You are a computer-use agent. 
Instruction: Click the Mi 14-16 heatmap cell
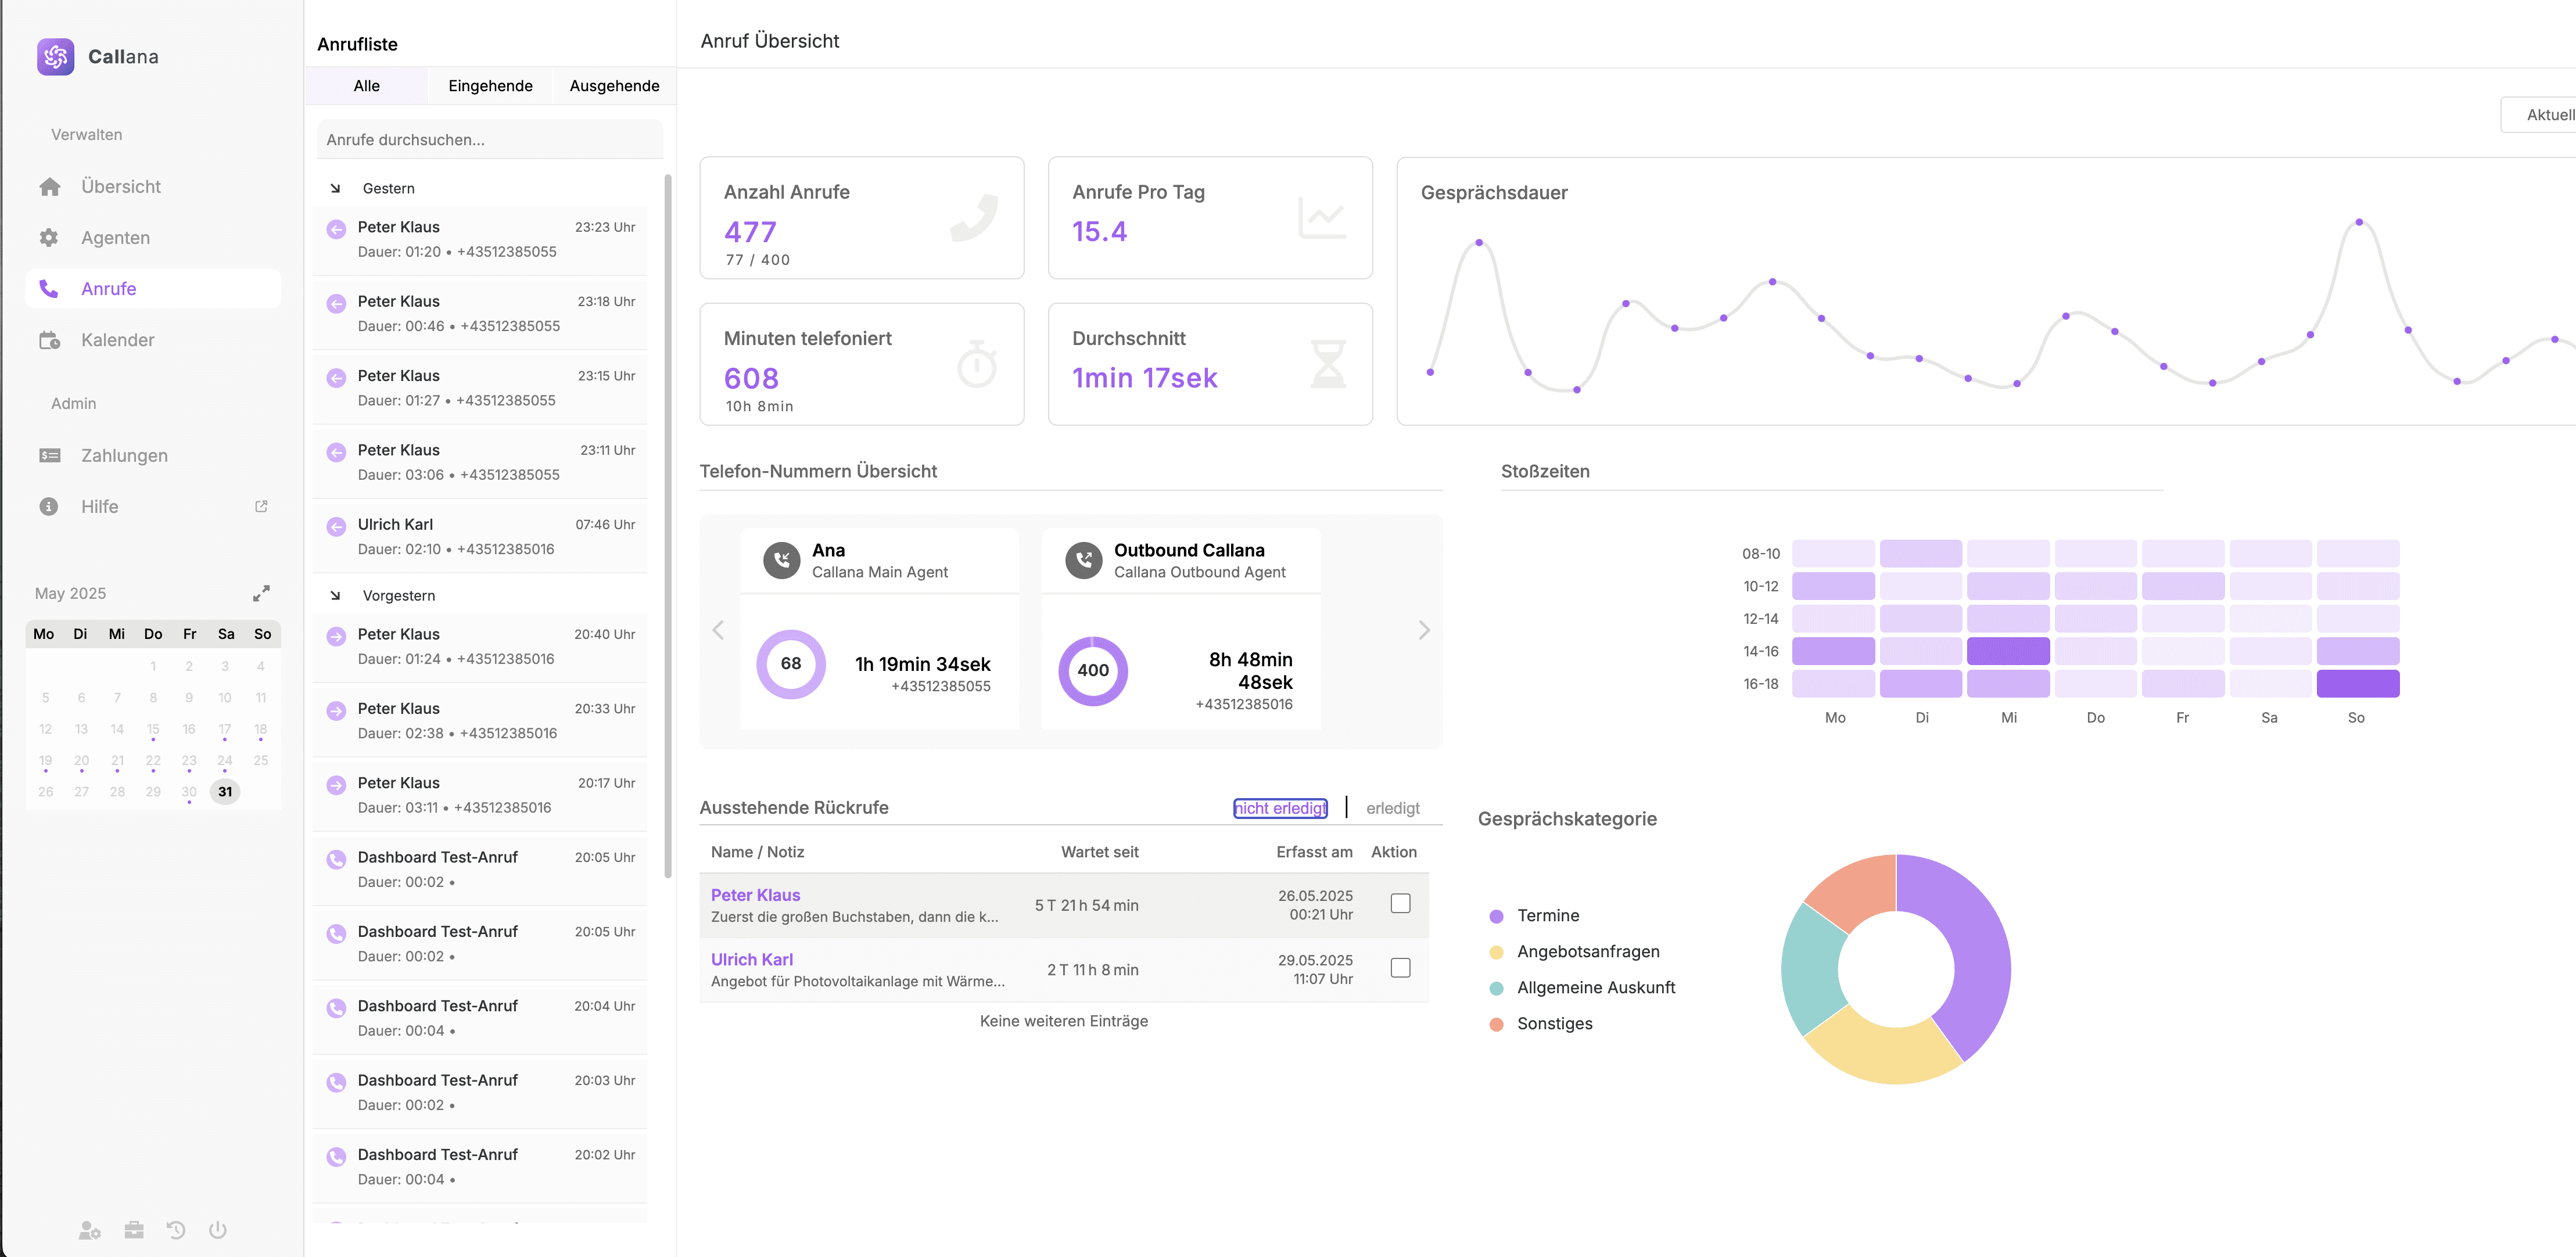coord(2007,651)
